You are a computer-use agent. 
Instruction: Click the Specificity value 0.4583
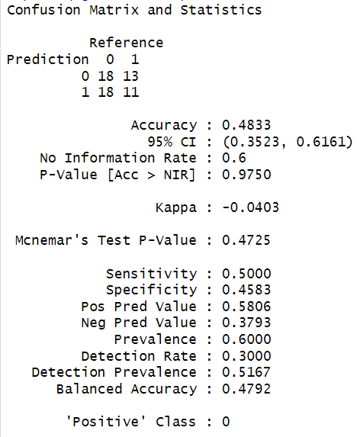(x=246, y=290)
